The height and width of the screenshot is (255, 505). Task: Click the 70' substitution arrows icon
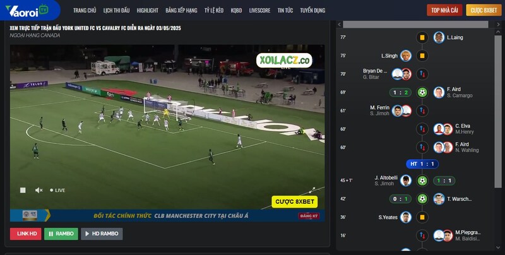[422, 74]
